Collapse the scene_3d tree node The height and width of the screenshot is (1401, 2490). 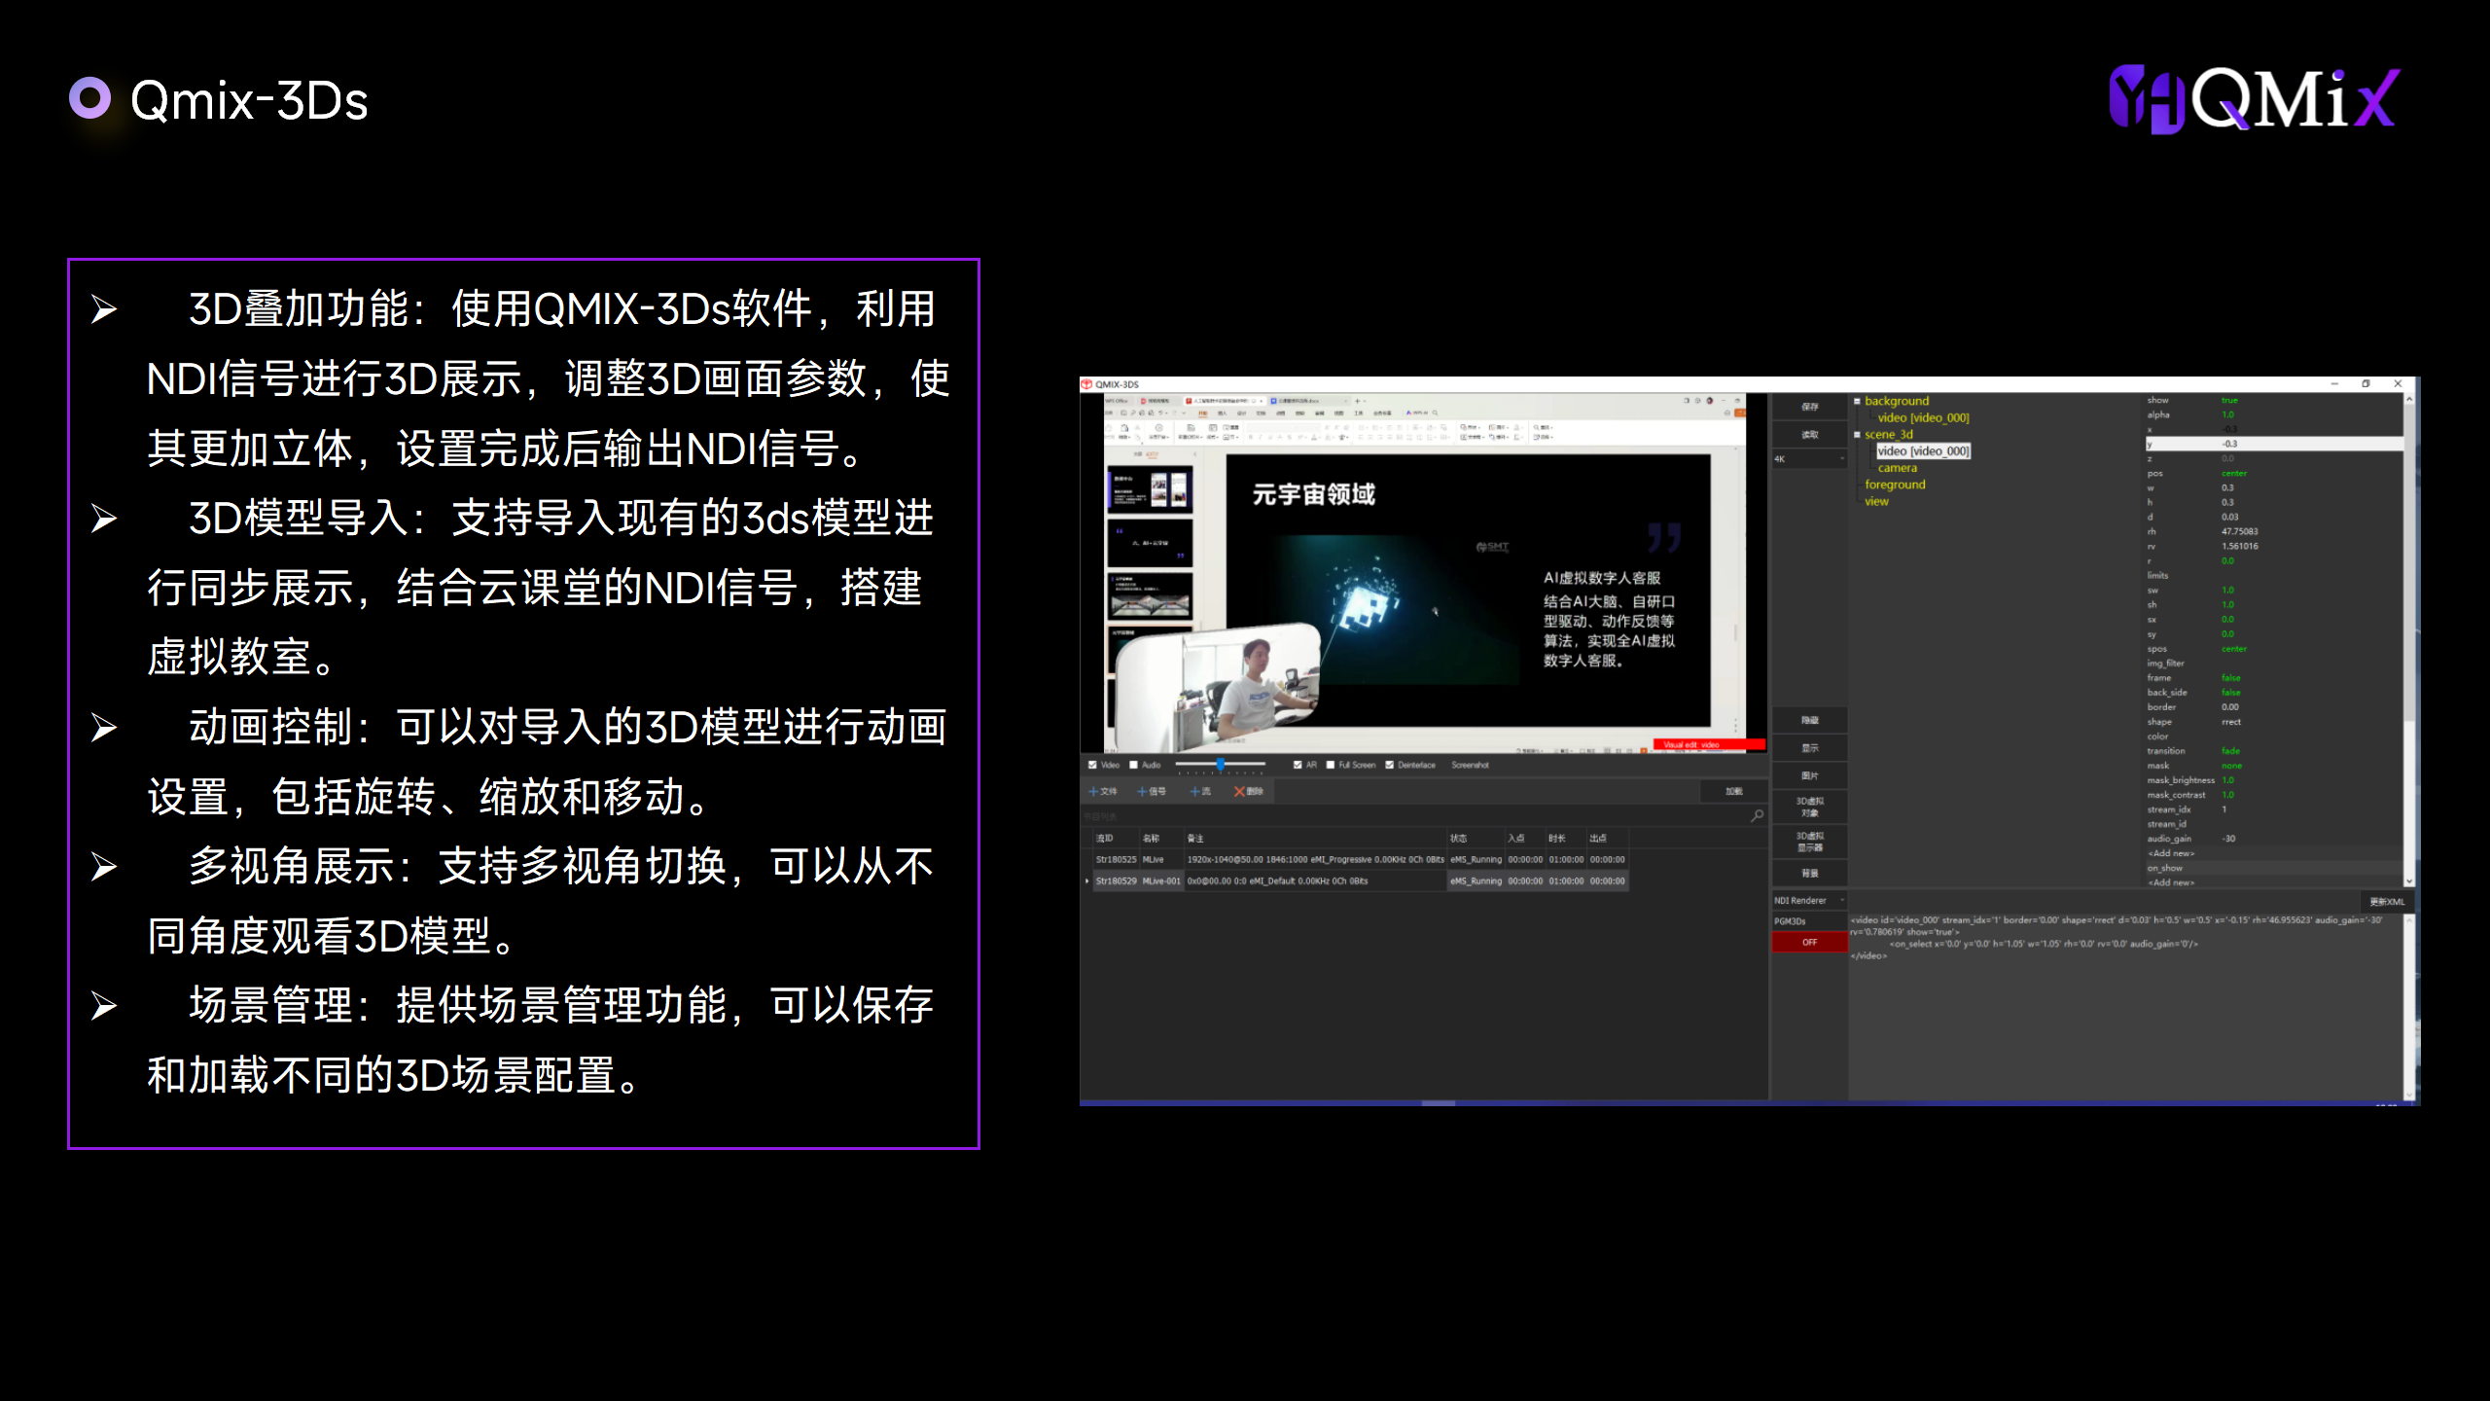pos(1857,434)
